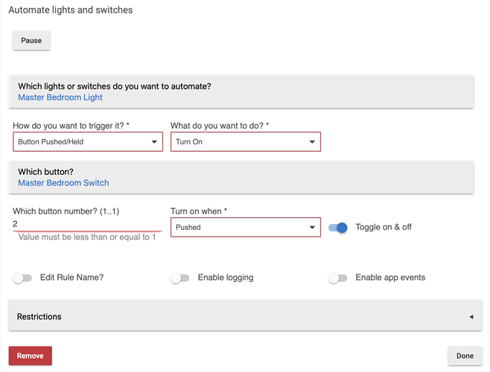Open the trigger type dropdown arrow
The image size is (490, 372).
point(154,142)
